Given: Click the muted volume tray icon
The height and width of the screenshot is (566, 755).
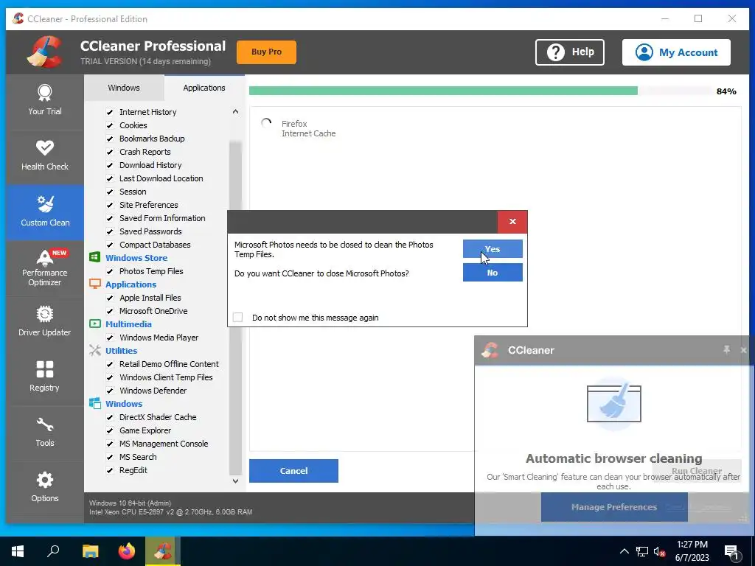Looking at the screenshot, I should click(659, 552).
